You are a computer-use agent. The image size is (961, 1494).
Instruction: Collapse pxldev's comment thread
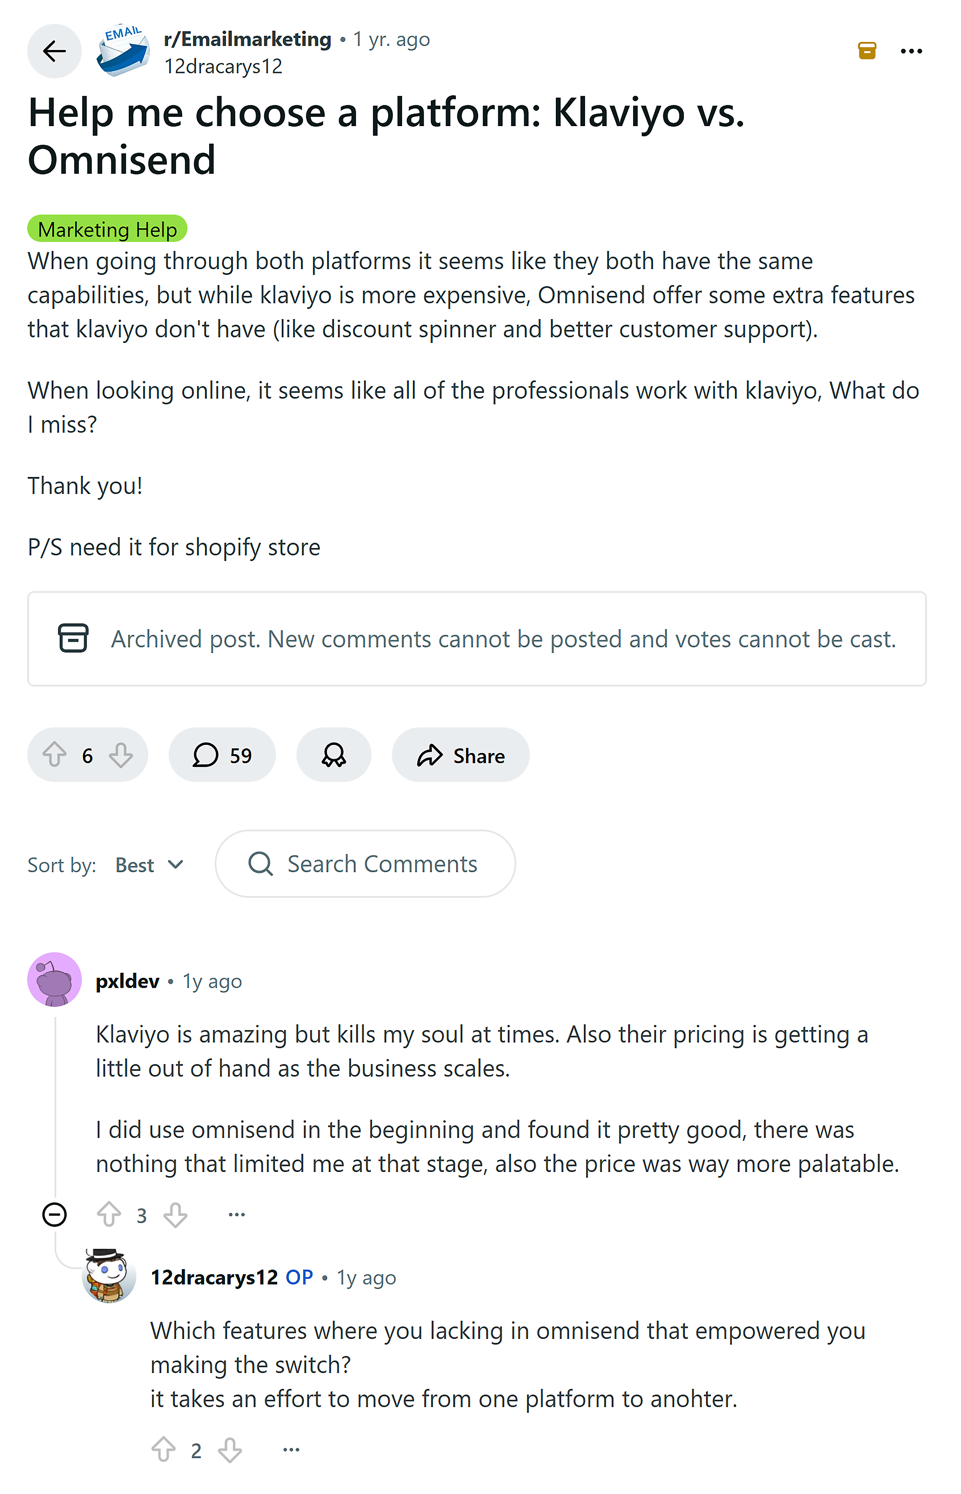point(54,1214)
